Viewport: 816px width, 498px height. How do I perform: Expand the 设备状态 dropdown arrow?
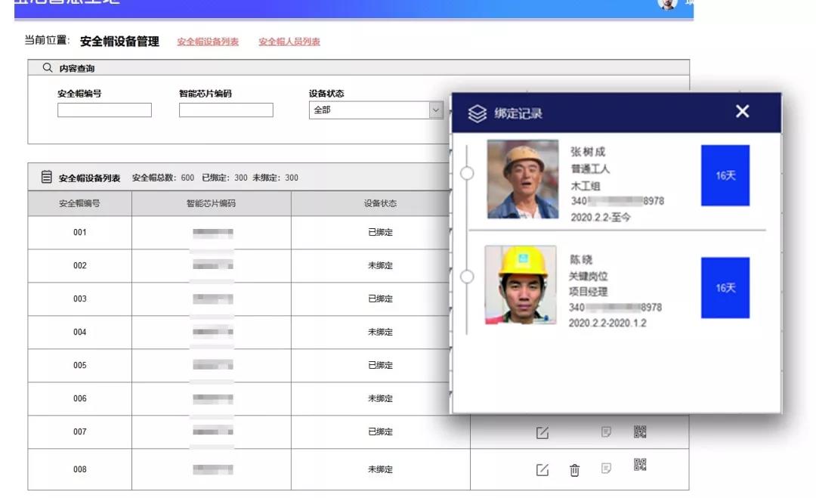pos(435,110)
